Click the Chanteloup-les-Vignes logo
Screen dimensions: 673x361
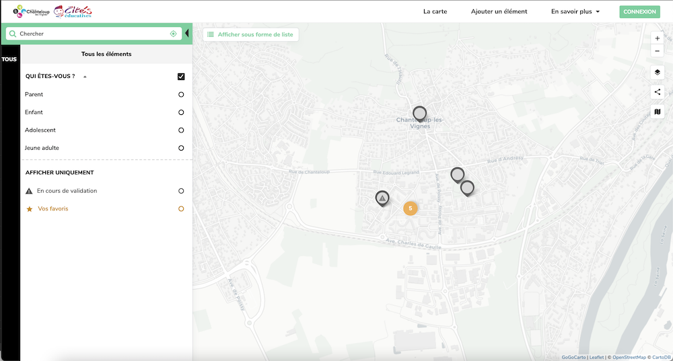[32, 11]
